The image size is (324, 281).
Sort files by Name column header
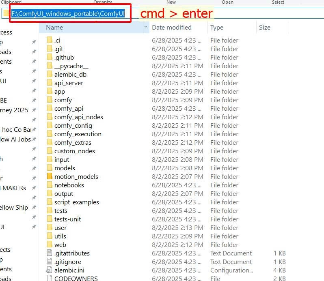coord(91,28)
